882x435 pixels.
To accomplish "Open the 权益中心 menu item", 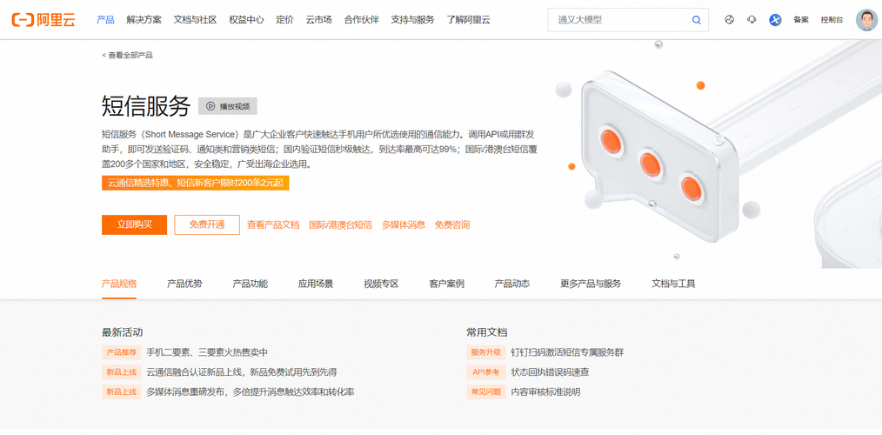I will point(246,20).
